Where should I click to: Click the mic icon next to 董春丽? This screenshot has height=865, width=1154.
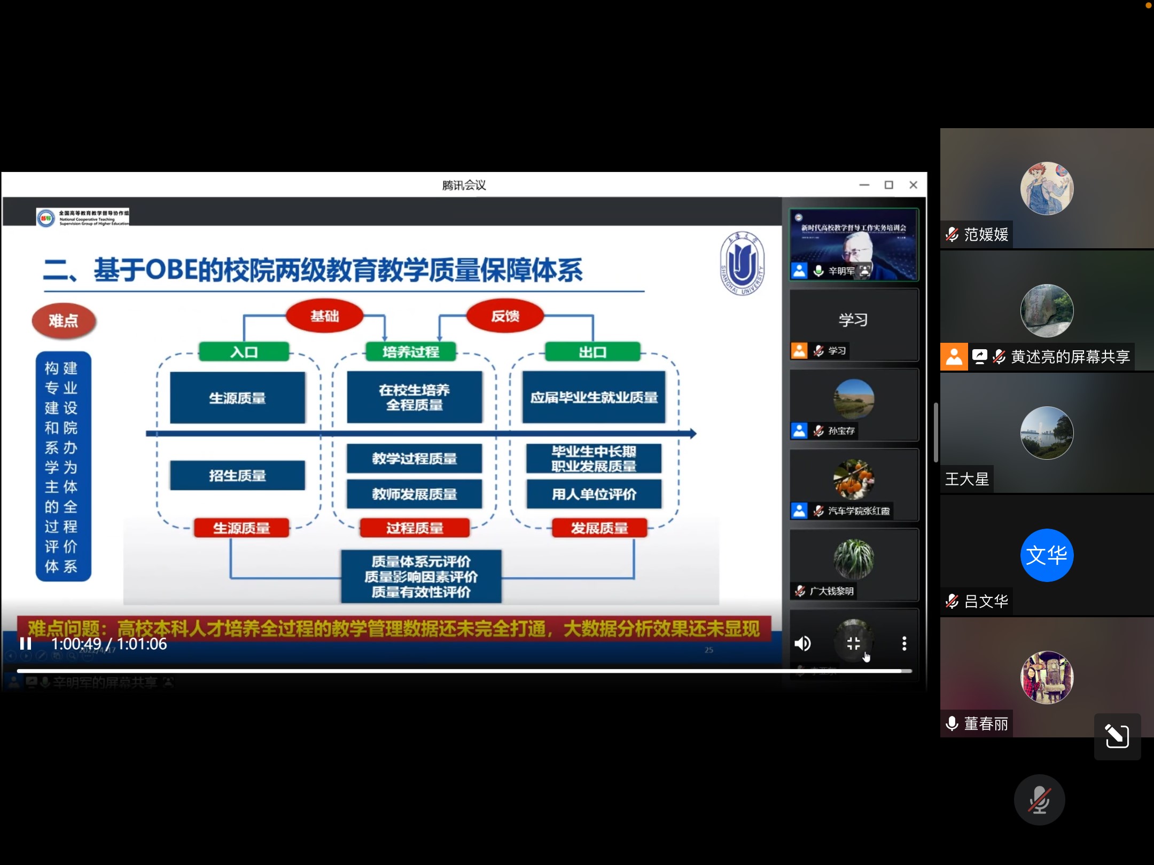coord(952,724)
